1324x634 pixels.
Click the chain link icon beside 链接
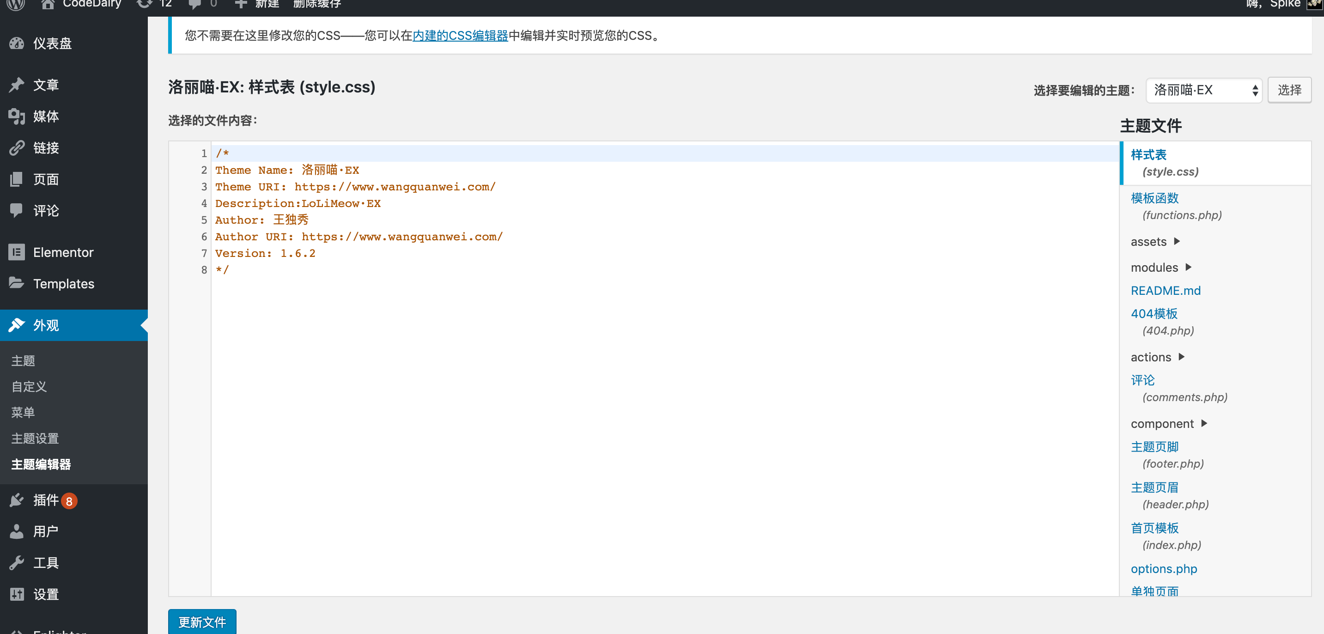pyautogui.click(x=17, y=148)
